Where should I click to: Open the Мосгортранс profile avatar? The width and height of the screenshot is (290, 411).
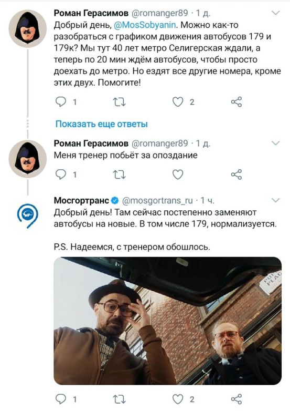tap(28, 215)
